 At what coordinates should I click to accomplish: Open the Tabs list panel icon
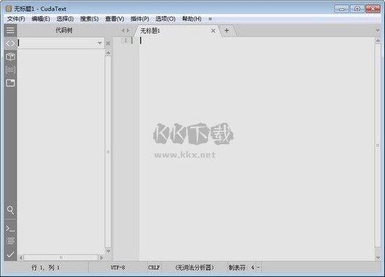10,83
